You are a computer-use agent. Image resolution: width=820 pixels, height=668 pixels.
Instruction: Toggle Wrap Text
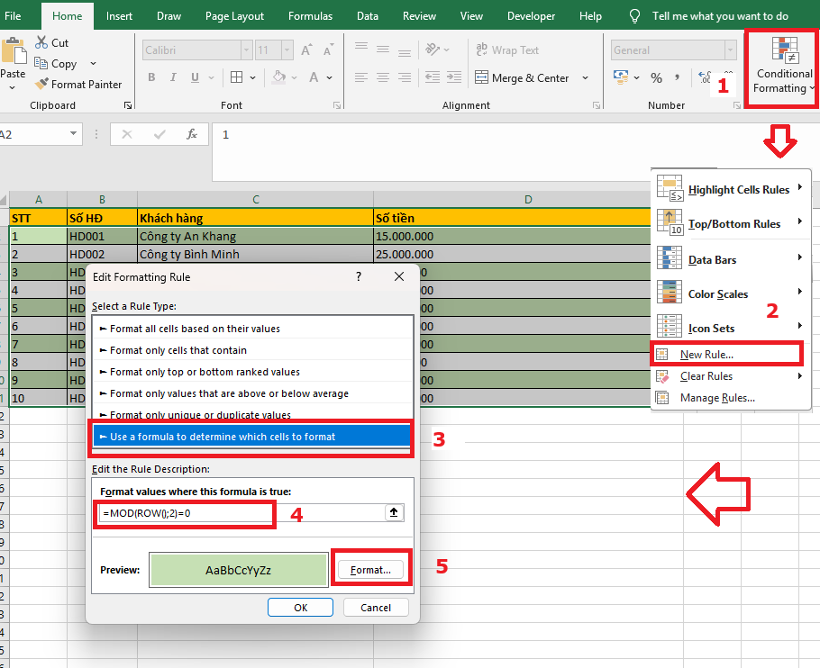click(x=506, y=50)
